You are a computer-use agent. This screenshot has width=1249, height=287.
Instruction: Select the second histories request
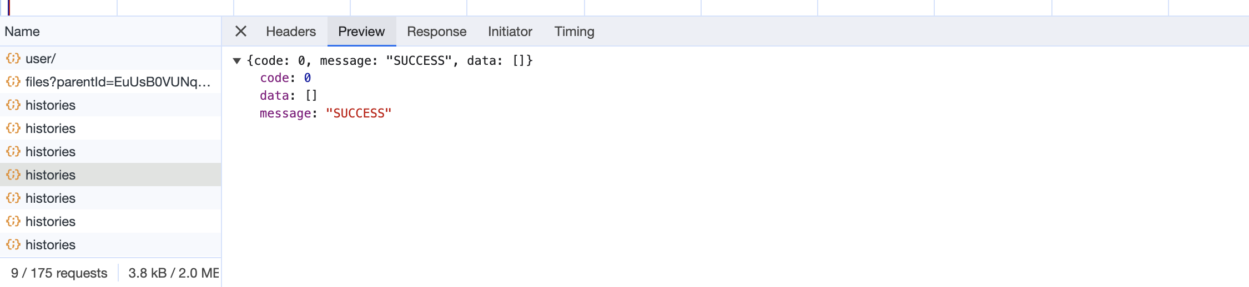tap(110, 128)
